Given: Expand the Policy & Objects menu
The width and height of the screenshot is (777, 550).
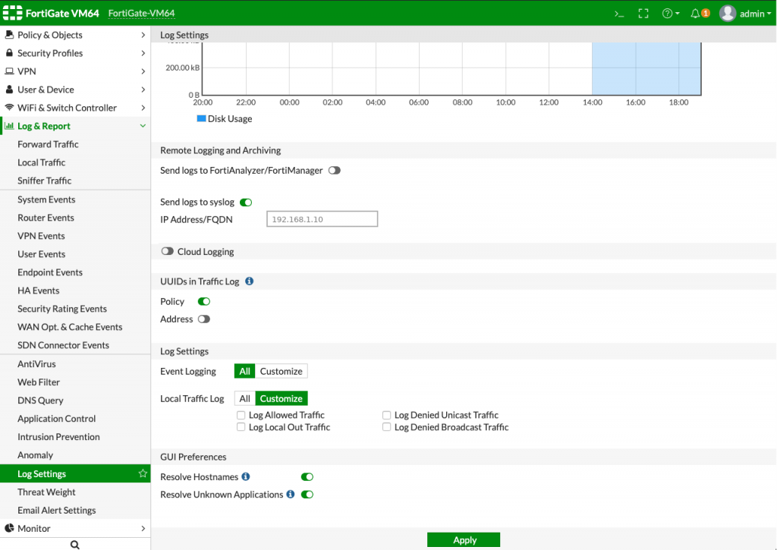Looking at the screenshot, I should [74, 35].
